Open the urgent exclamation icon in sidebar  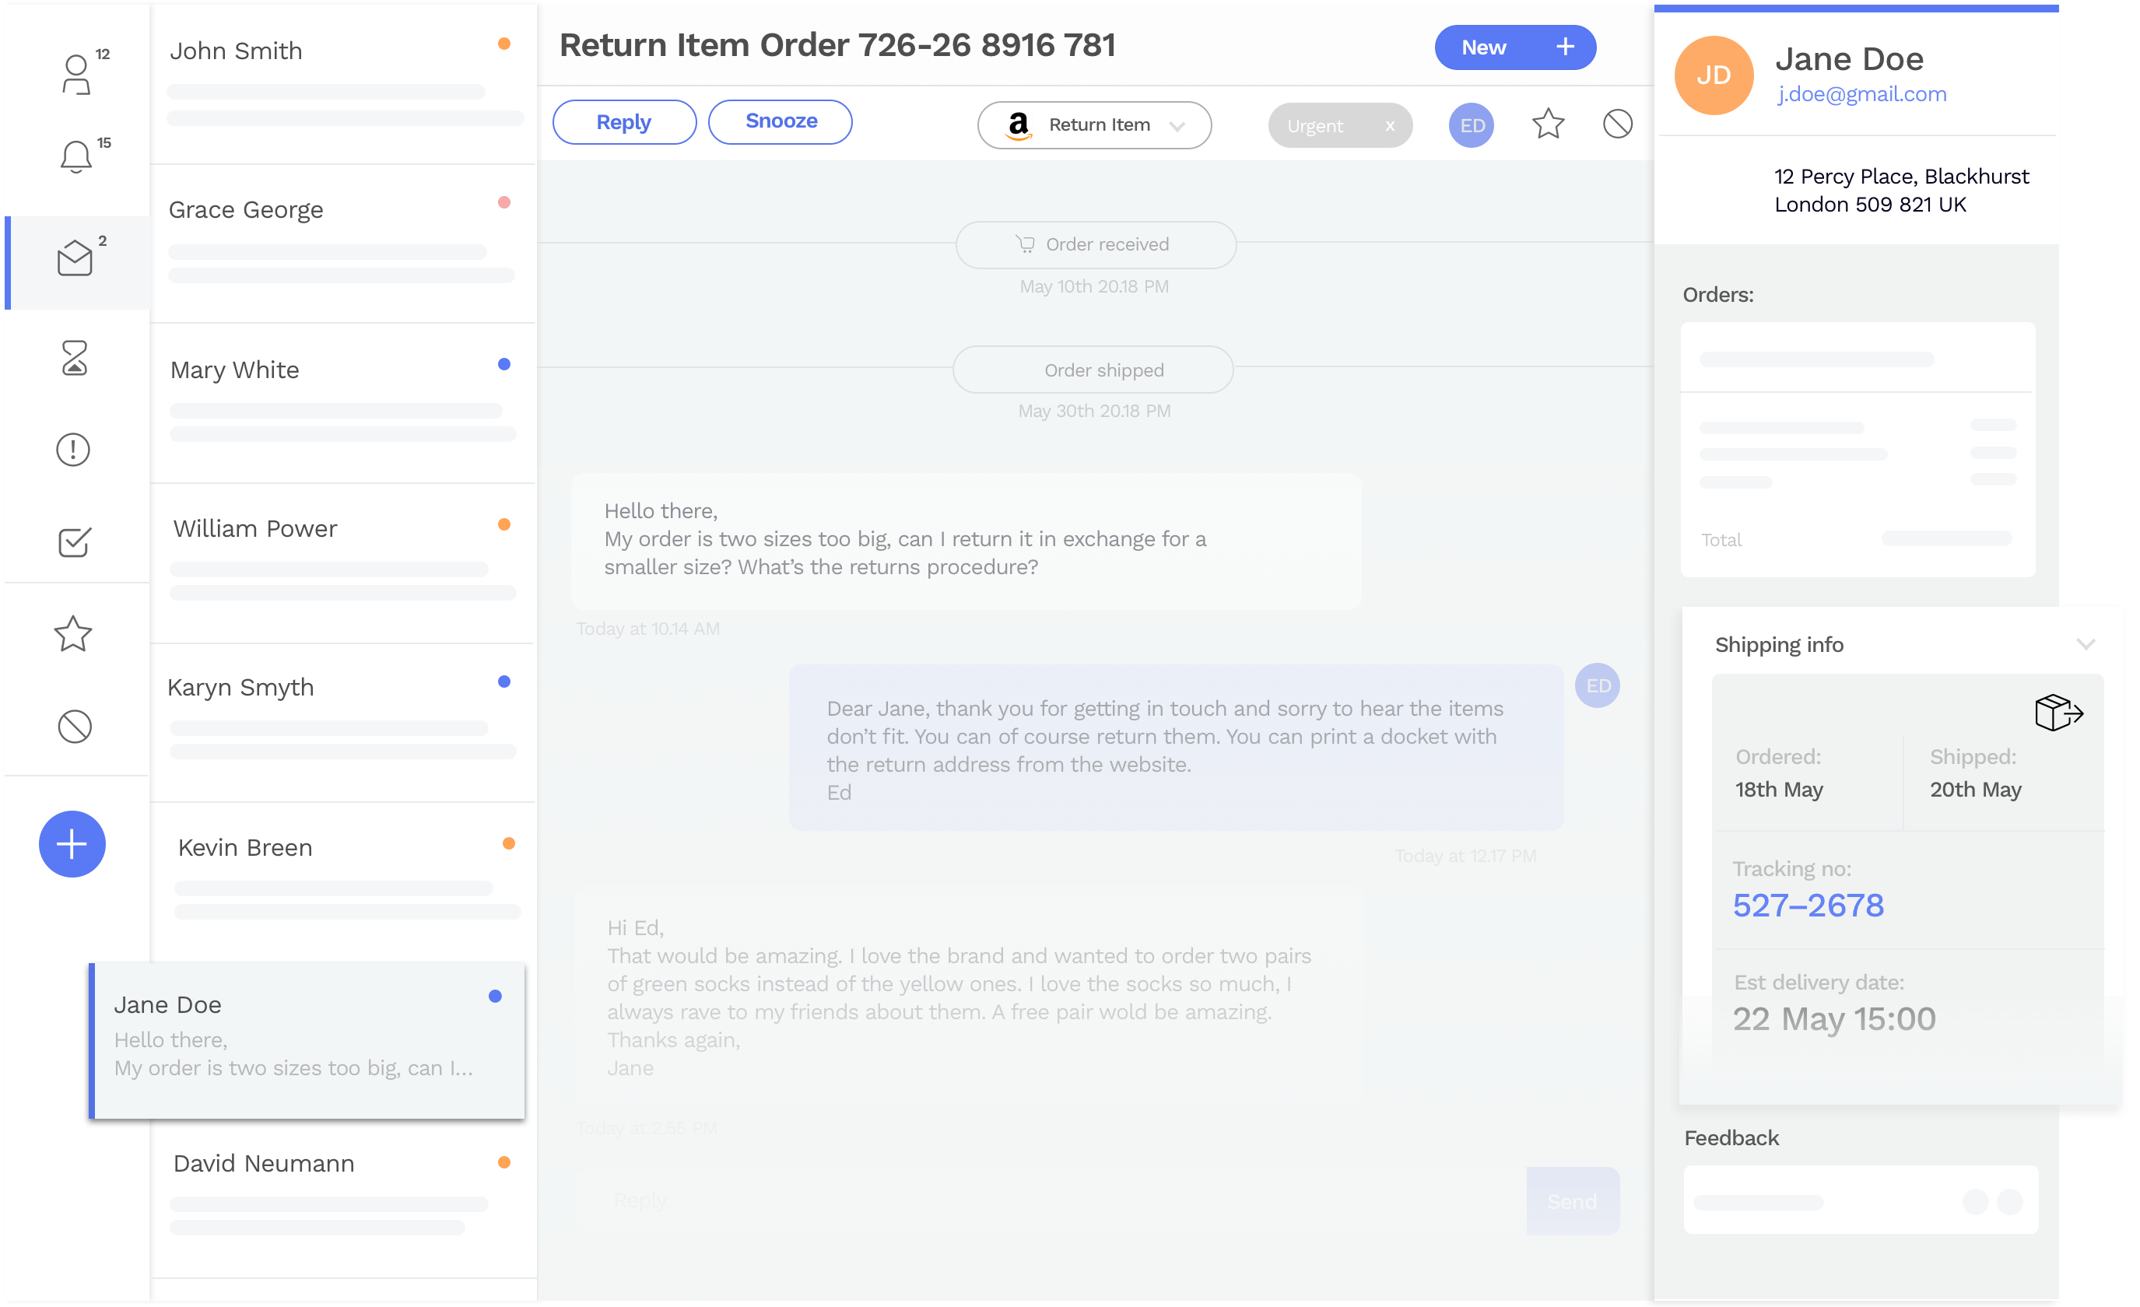click(73, 450)
